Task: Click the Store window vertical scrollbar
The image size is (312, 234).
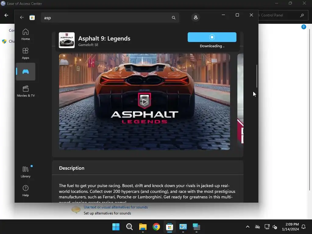Action: (257, 76)
